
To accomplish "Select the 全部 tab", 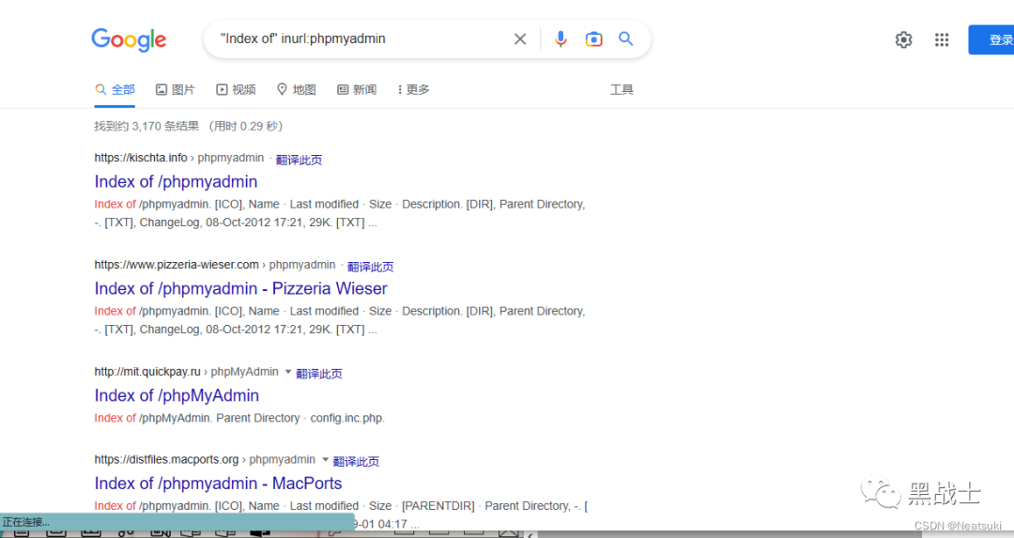I will tap(115, 89).
